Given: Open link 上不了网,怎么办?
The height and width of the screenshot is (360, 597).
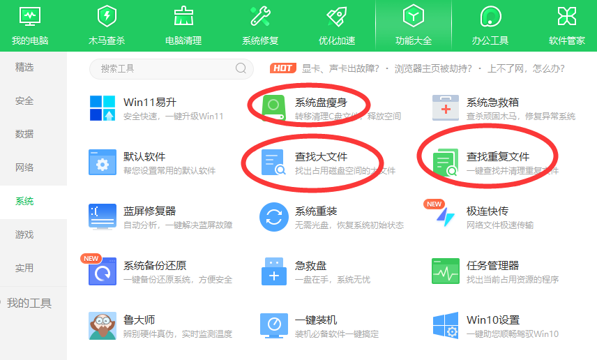Looking at the screenshot, I should [526, 68].
